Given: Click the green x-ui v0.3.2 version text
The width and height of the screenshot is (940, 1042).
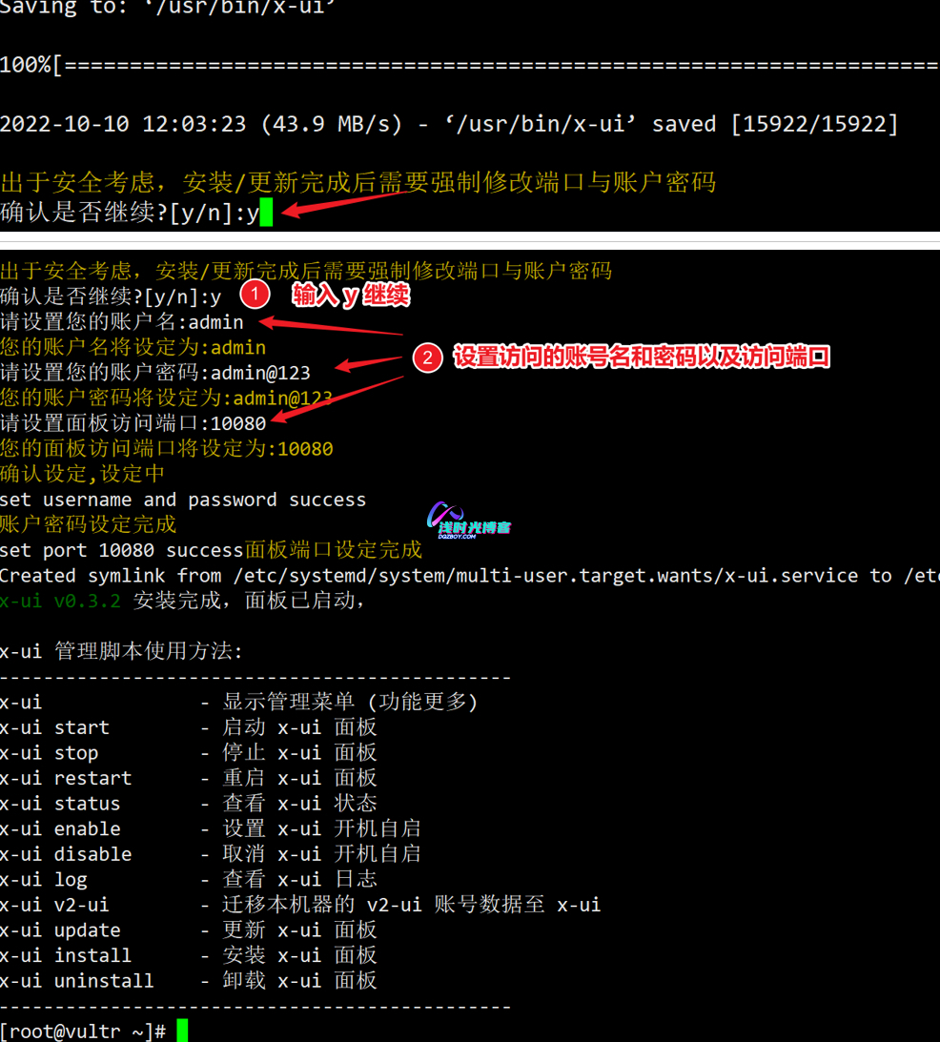Looking at the screenshot, I should click(60, 601).
